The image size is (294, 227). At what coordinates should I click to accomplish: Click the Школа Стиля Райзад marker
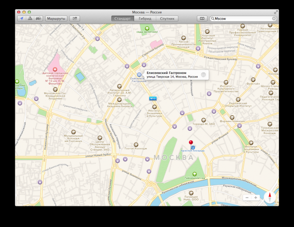click(273, 82)
